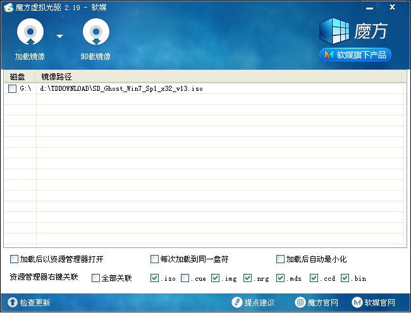Click the 检查更新 link text
Image resolution: width=411 pixels, height=313 pixels.
click(35, 303)
